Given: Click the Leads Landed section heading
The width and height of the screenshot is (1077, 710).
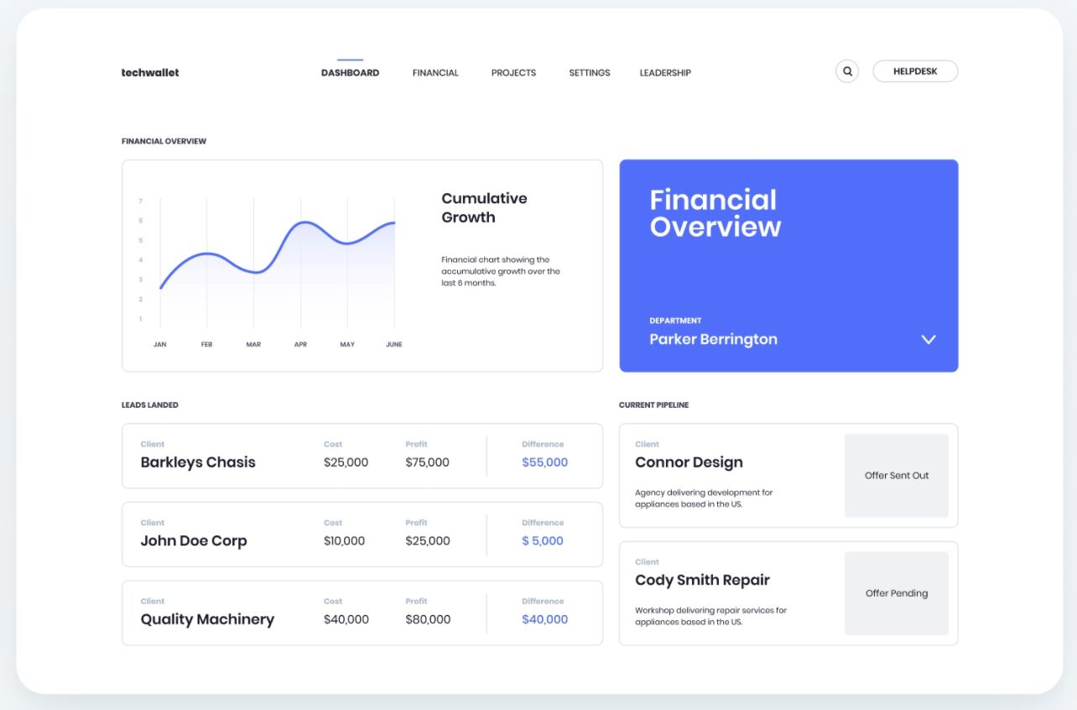Looking at the screenshot, I should pos(150,405).
